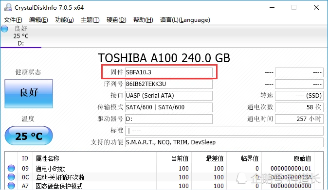The height and width of the screenshot is (190, 328).
Task: Select the D: disk tab at 25 °C
Action: coord(21,36)
